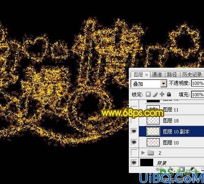
Task: Select the 图层 10 副本 thumbnail
Action: tap(153, 131)
